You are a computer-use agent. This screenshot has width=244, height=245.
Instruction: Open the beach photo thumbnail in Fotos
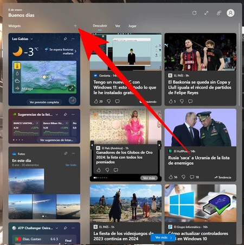click(68, 207)
